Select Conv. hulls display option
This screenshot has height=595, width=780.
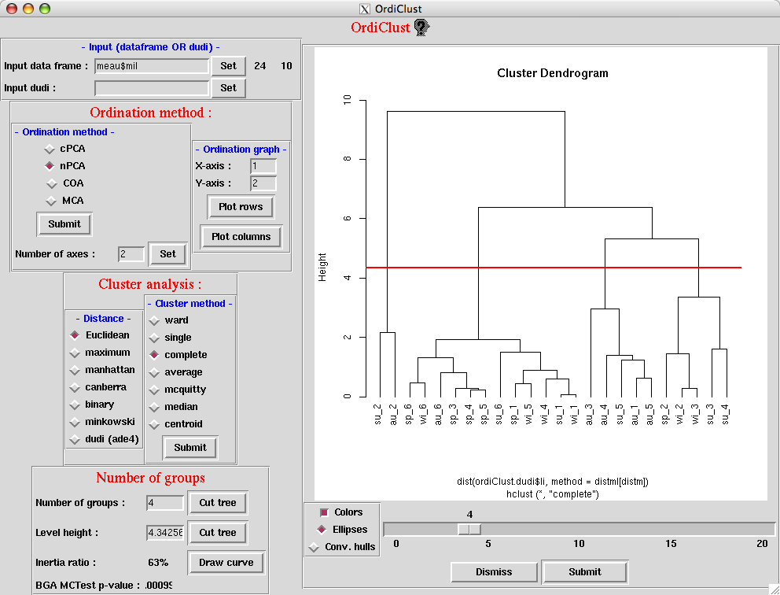coord(315,547)
